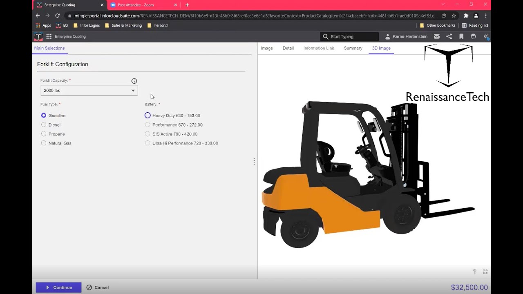This screenshot has width=523, height=294.
Task: Click the Start Typing search field
Action: coord(350,36)
